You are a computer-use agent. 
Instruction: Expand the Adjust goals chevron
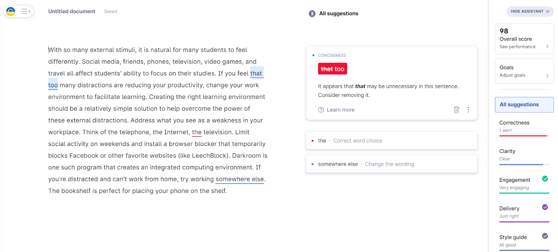(547, 75)
